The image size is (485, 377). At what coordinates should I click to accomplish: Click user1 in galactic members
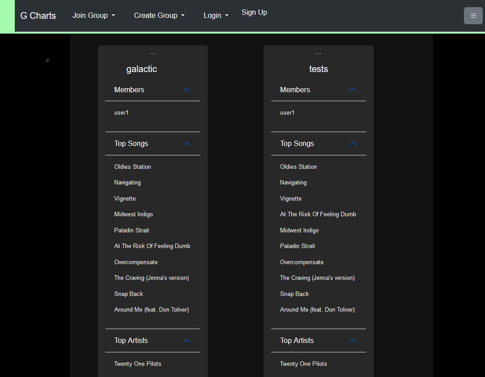point(121,113)
